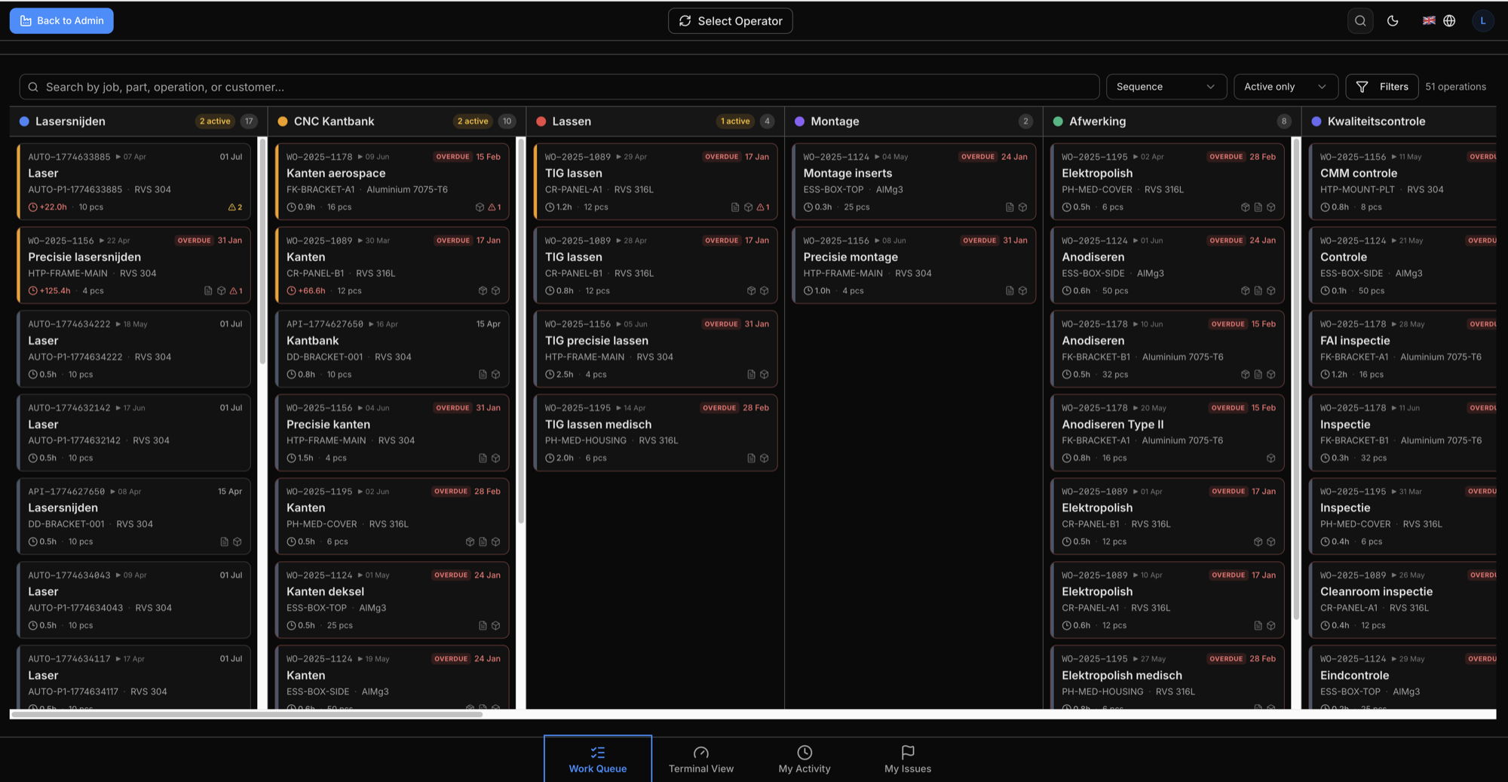Click document icon on Precisie kanten card
1508x782 pixels.
pos(483,458)
